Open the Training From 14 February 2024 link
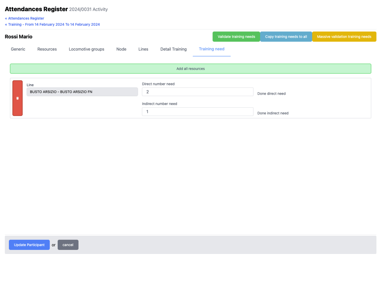 (x=52, y=24)
